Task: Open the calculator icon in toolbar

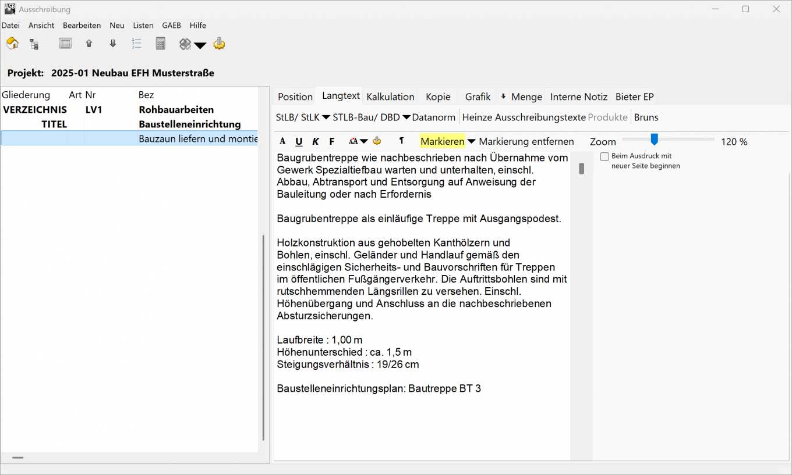Action: pos(161,44)
